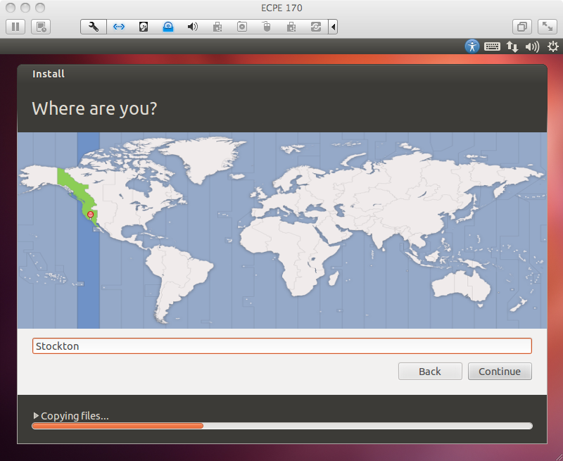Open virtual machine settings with the wrench icon

point(94,26)
